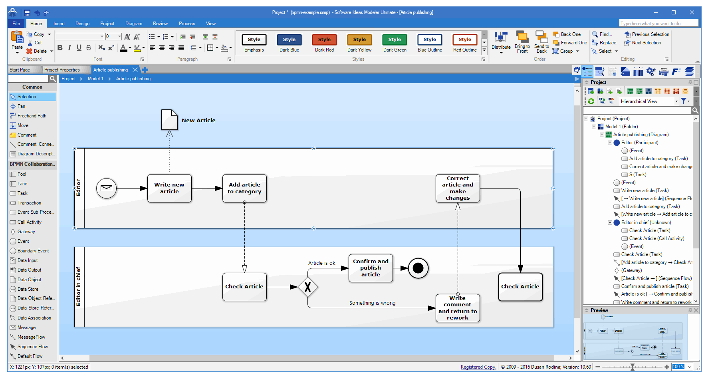Open the Hierarchical View dropdown

[676, 101]
